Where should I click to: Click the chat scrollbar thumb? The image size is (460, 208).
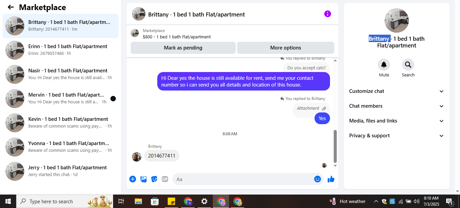point(335,146)
